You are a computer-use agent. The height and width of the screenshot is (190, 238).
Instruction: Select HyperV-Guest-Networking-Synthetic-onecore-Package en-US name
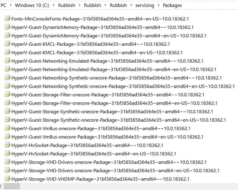(x=123, y=86)
